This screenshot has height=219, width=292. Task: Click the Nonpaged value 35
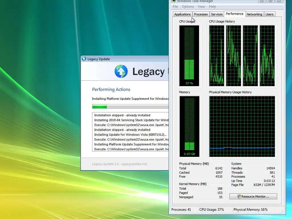[221, 197]
